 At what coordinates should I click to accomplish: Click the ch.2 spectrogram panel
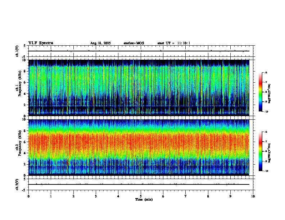pos(139,147)
